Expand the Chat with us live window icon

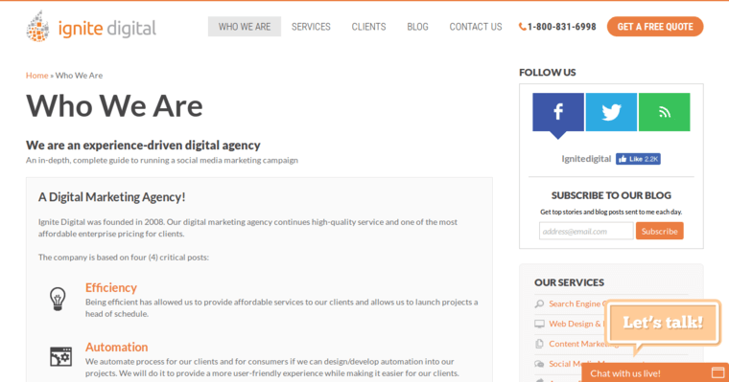click(717, 372)
